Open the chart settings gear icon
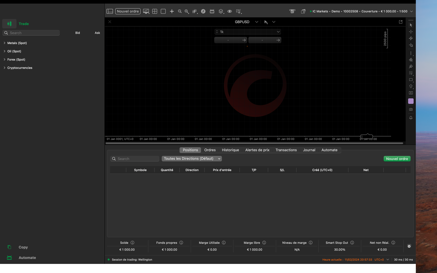The width and height of the screenshot is (437, 273). pos(239,11)
